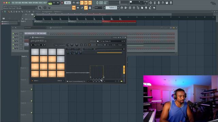Toggle wait for input icon

pyautogui.click(x=78, y=3)
